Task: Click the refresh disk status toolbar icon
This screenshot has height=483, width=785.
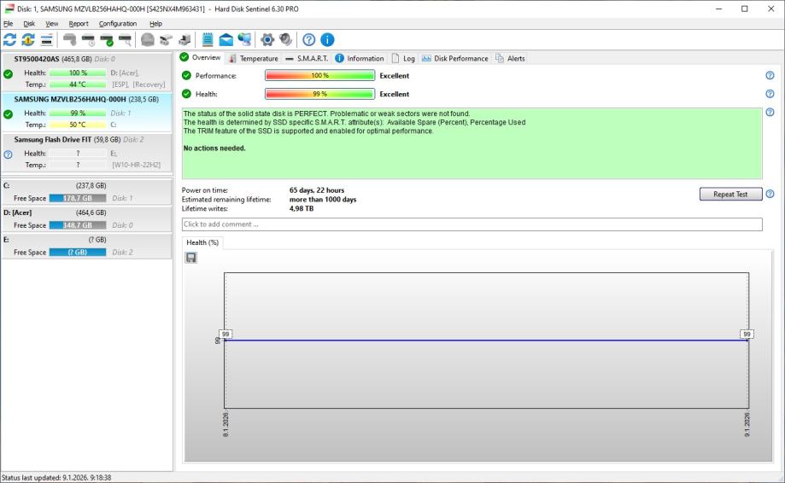Action: pos(9,39)
